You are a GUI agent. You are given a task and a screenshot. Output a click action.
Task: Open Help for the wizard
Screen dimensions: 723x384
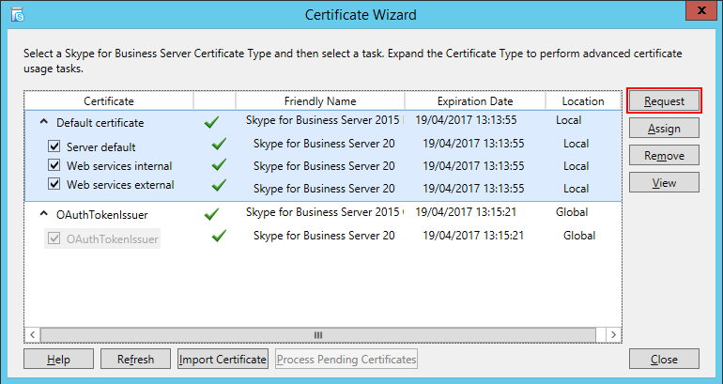(58, 359)
